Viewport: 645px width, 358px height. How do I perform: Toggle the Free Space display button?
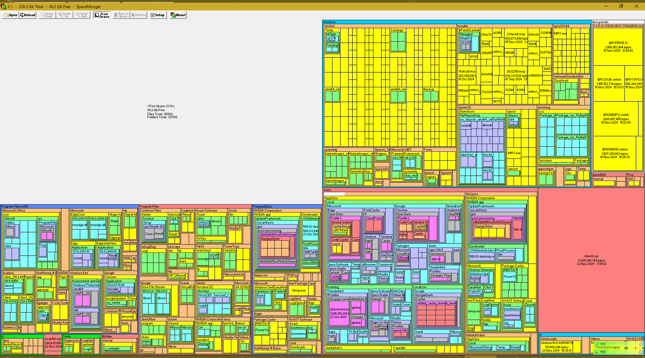102,15
